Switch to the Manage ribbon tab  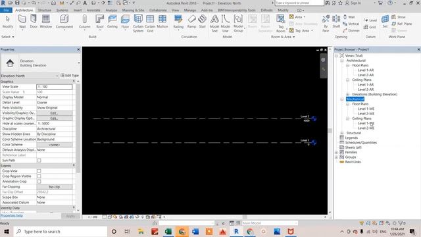[190, 11]
